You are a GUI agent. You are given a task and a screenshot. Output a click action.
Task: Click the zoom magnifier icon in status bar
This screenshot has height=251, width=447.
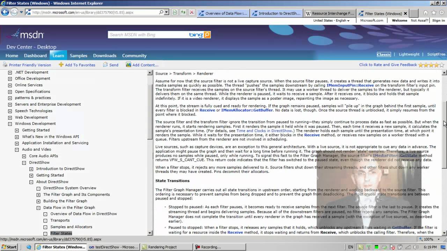[x=420, y=239]
